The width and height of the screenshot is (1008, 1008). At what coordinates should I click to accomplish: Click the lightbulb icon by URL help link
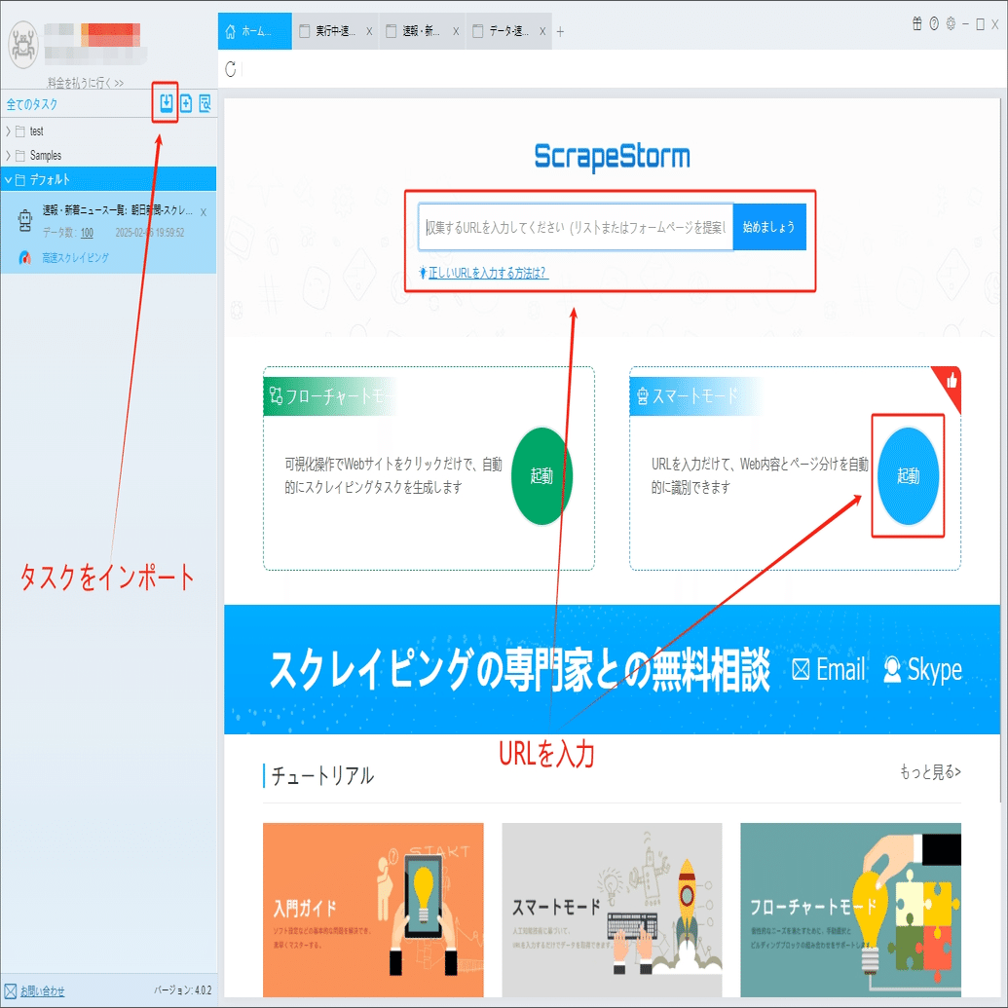click(423, 273)
